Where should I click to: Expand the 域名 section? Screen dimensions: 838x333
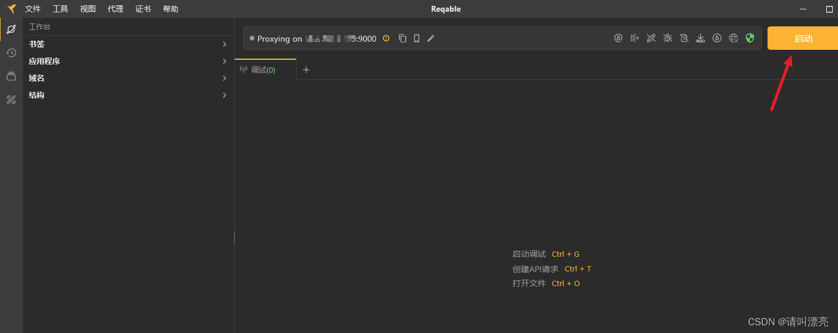(129, 78)
